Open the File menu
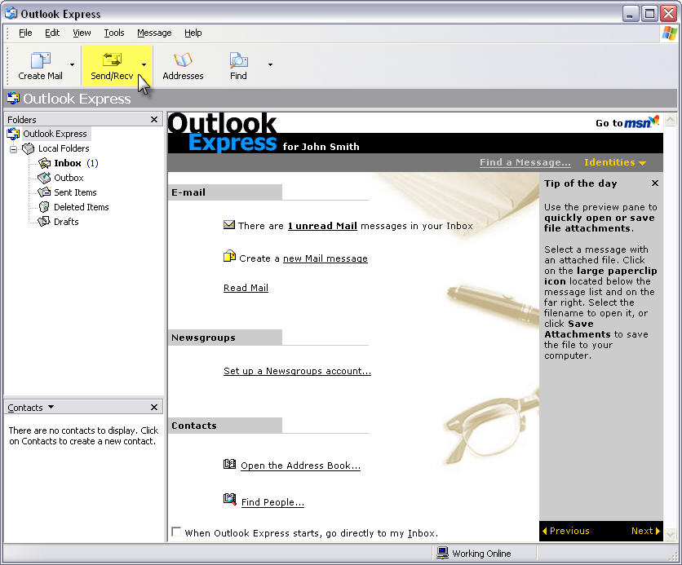 tap(25, 33)
